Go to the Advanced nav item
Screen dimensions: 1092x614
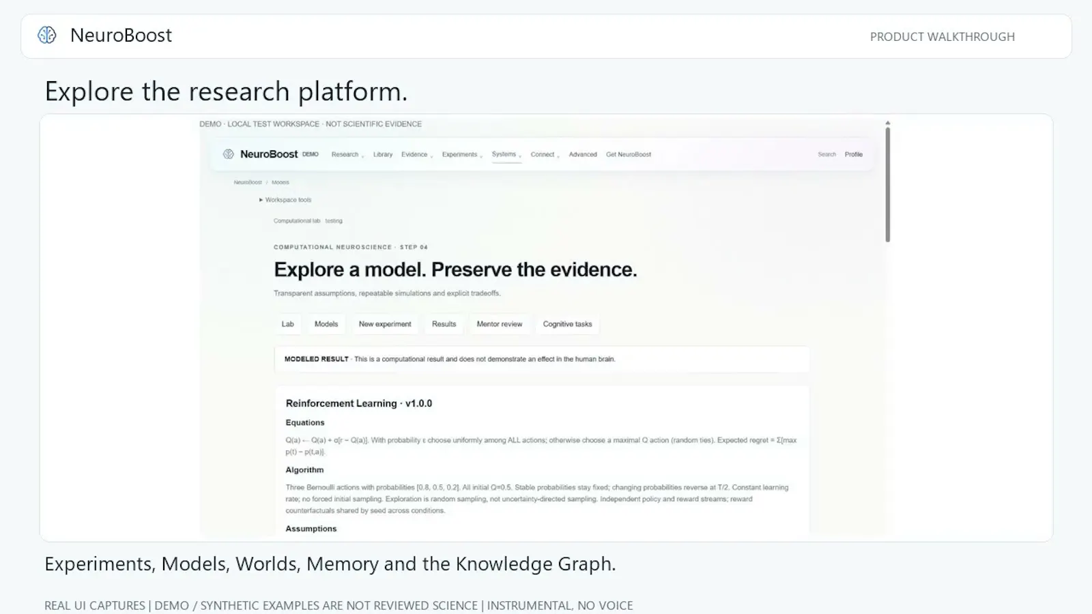pyautogui.click(x=583, y=155)
